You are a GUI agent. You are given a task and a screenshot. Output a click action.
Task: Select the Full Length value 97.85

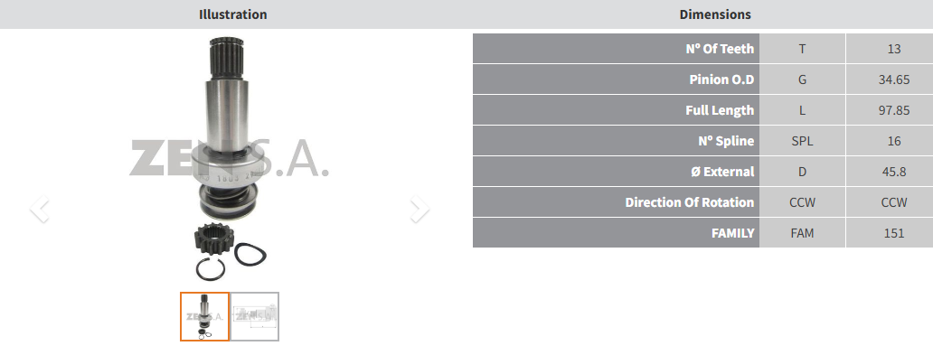pyautogui.click(x=894, y=110)
